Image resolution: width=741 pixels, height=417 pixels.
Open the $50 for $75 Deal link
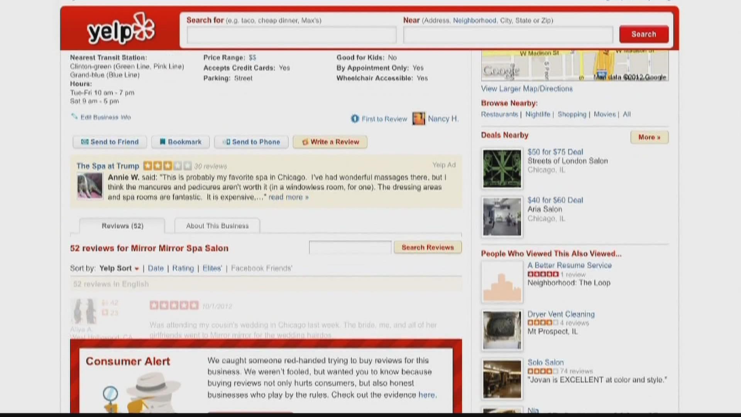(x=555, y=152)
